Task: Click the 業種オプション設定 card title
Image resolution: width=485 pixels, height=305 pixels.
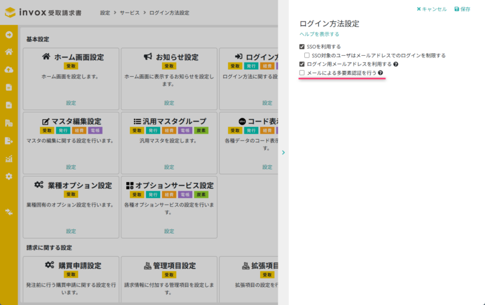Action: 80,186
